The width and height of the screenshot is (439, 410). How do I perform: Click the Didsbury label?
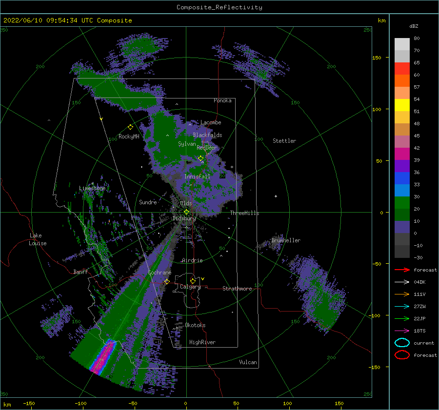pos(184,218)
